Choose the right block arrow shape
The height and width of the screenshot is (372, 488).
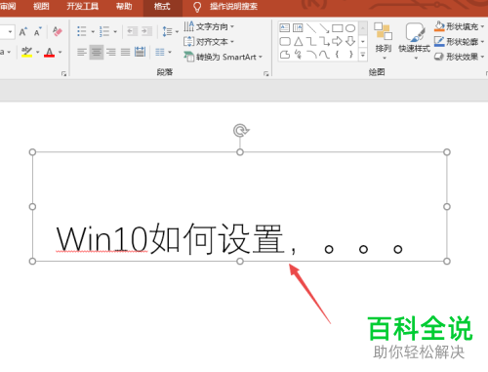click(x=337, y=41)
